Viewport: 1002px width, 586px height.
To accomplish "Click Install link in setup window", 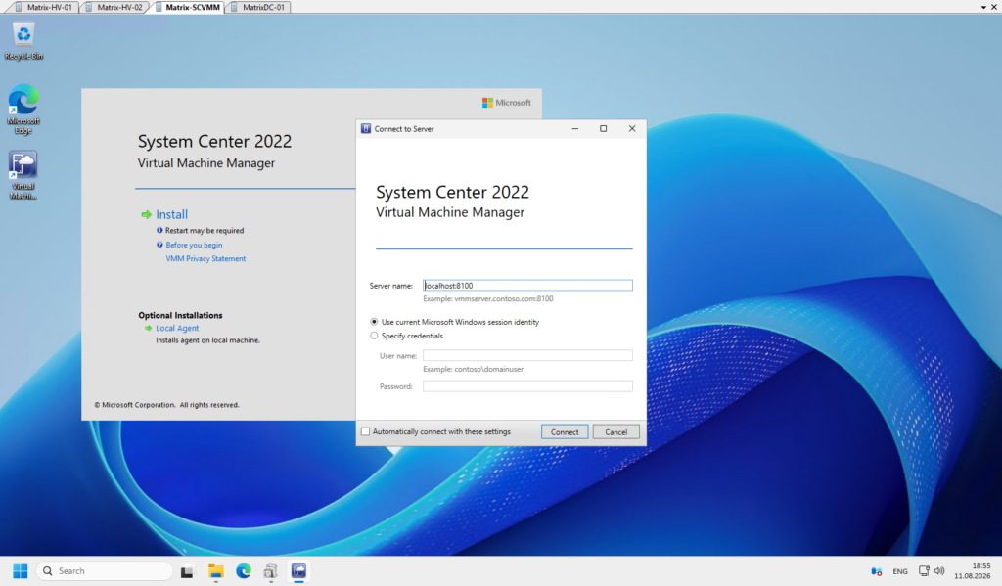I will (x=172, y=214).
